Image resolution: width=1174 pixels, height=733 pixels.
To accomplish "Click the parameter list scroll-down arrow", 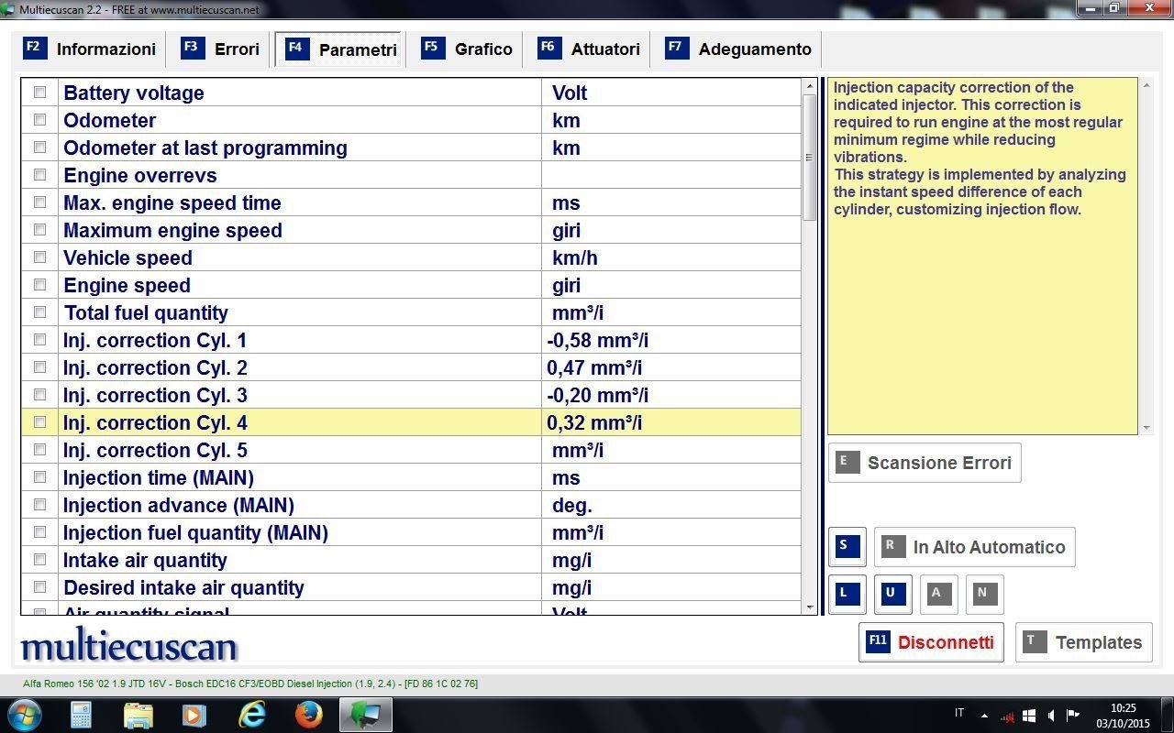I will point(809,607).
